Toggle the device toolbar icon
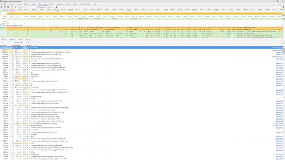 5,4
